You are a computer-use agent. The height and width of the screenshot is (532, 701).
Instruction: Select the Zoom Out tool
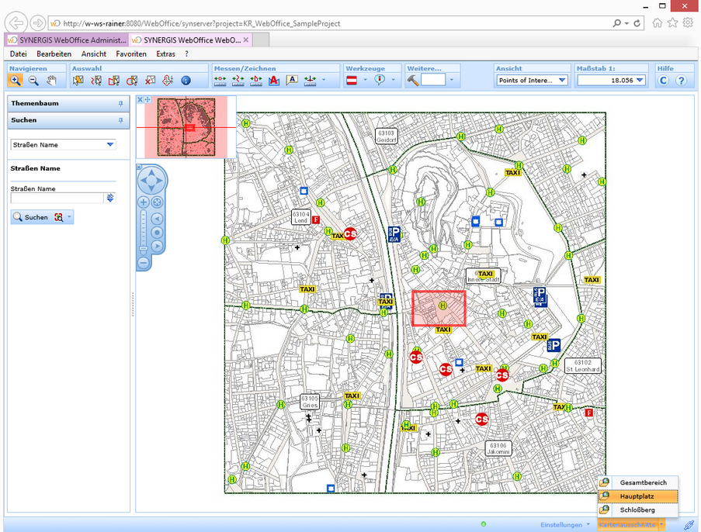tap(34, 80)
